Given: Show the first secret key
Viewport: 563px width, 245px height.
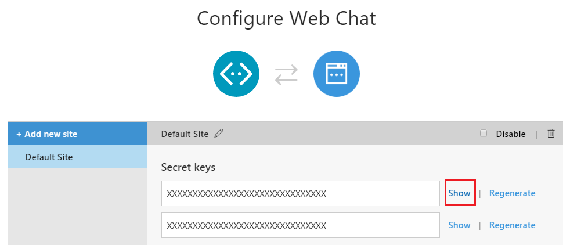Looking at the screenshot, I should click(x=459, y=193).
